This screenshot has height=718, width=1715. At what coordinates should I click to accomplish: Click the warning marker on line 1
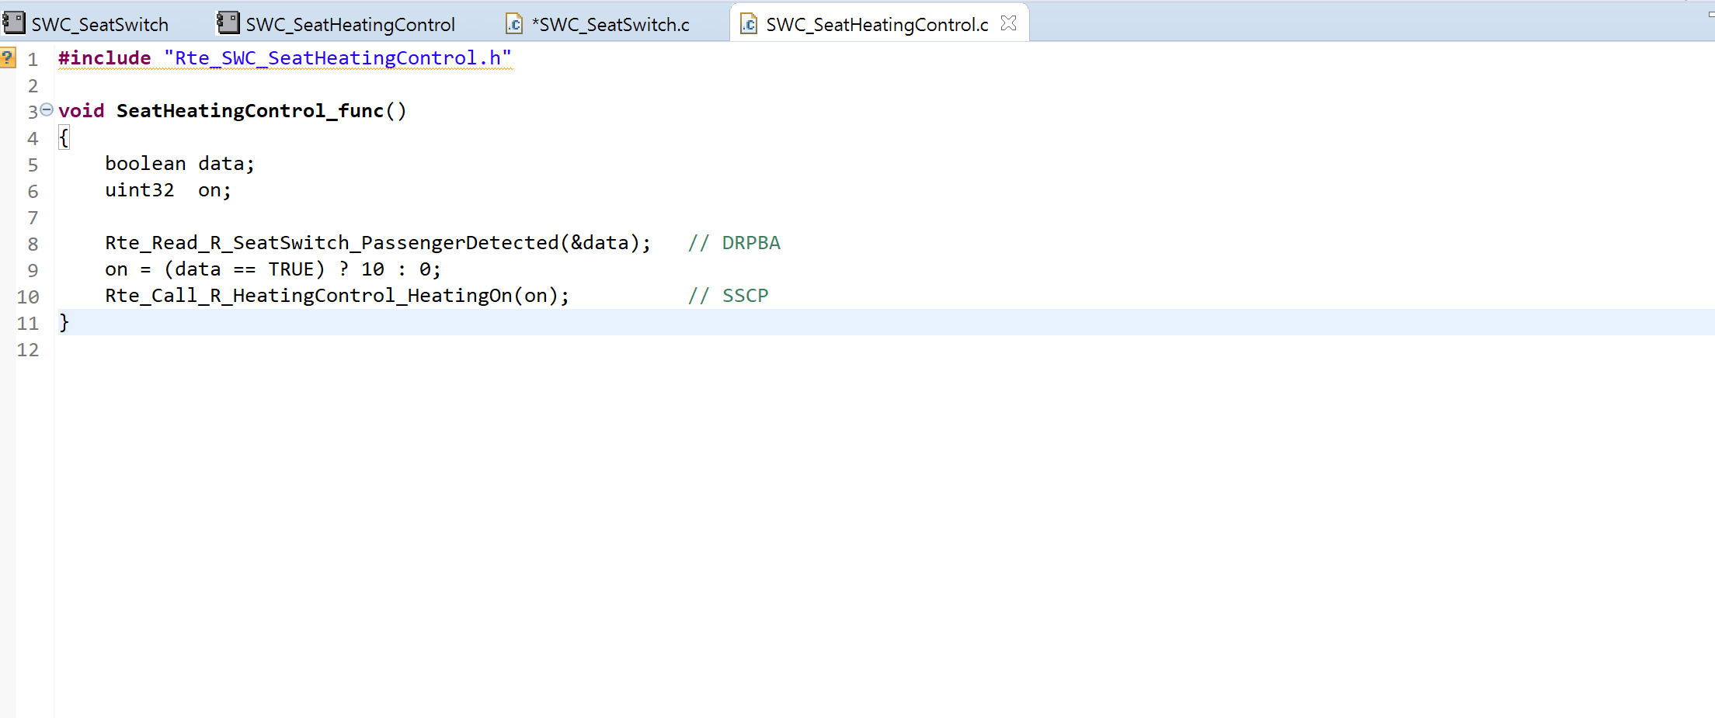coord(8,58)
